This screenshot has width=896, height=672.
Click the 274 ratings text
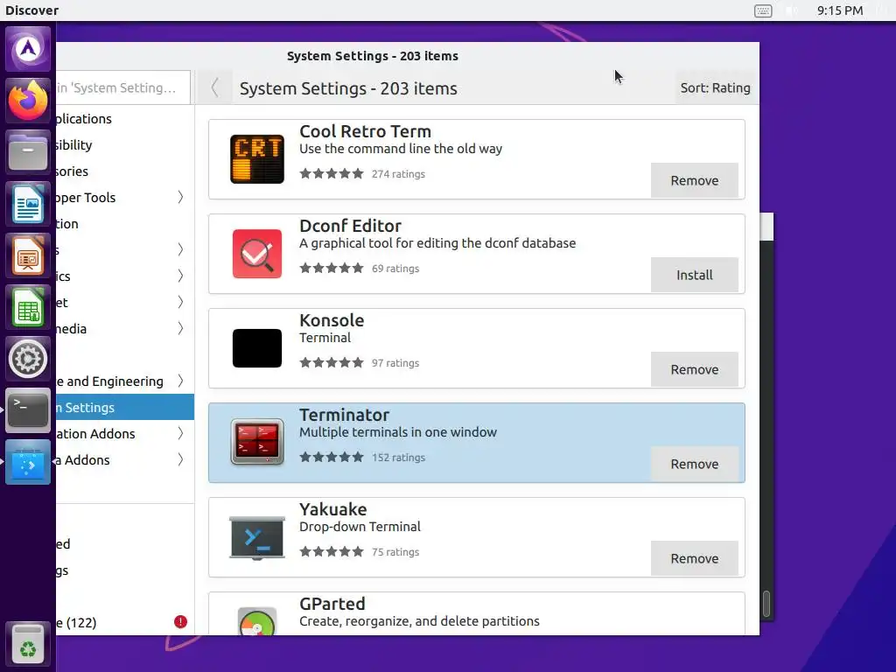(398, 174)
